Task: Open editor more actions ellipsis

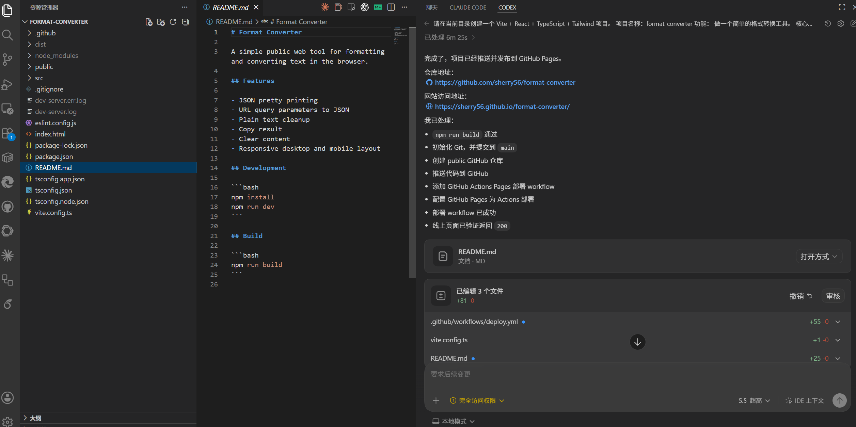Action: [405, 7]
